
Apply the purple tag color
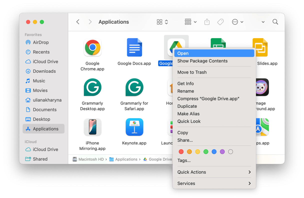pos(222,152)
